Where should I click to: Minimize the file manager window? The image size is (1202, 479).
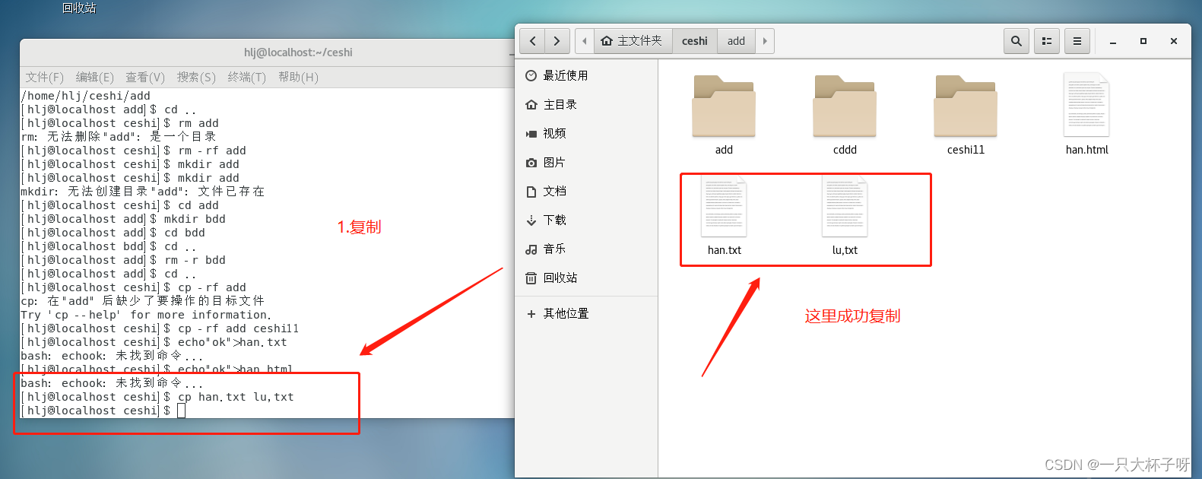(1113, 42)
